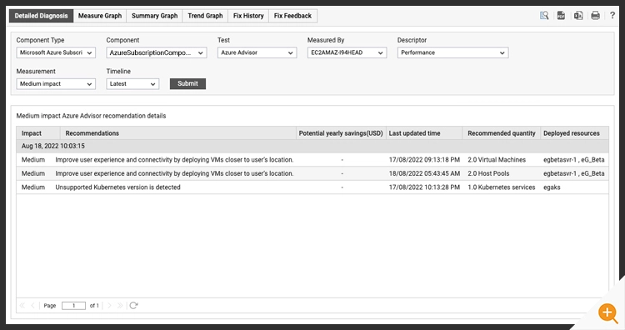Open the search magnifier icon in toolbar

(x=544, y=16)
